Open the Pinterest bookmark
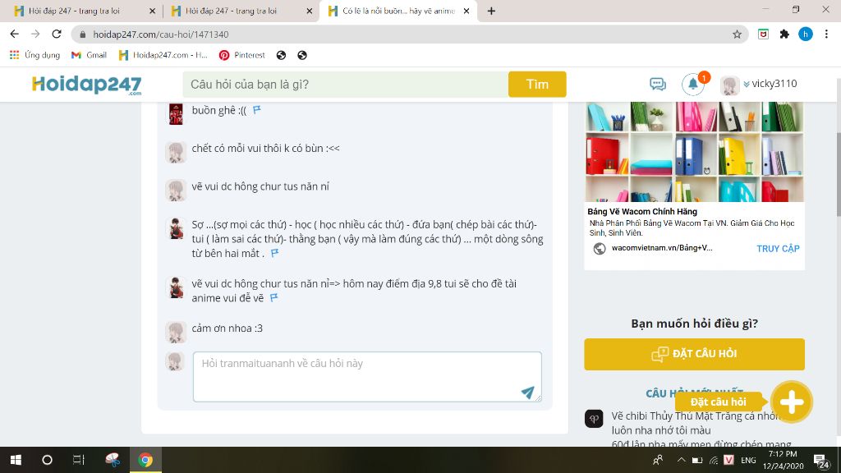This screenshot has width=841, height=473. pyautogui.click(x=242, y=55)
